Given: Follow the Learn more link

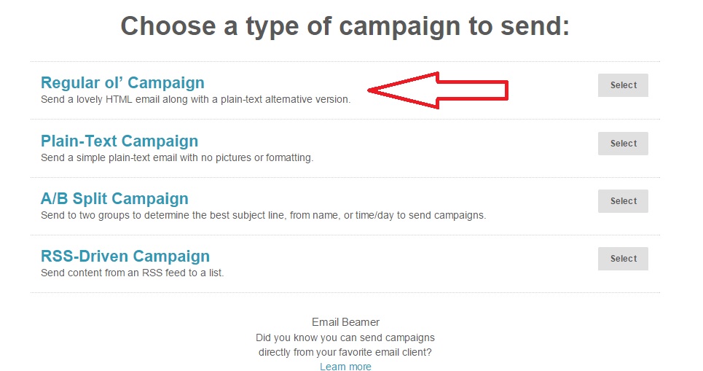Looking at the screenshot, I should (345, 367).
